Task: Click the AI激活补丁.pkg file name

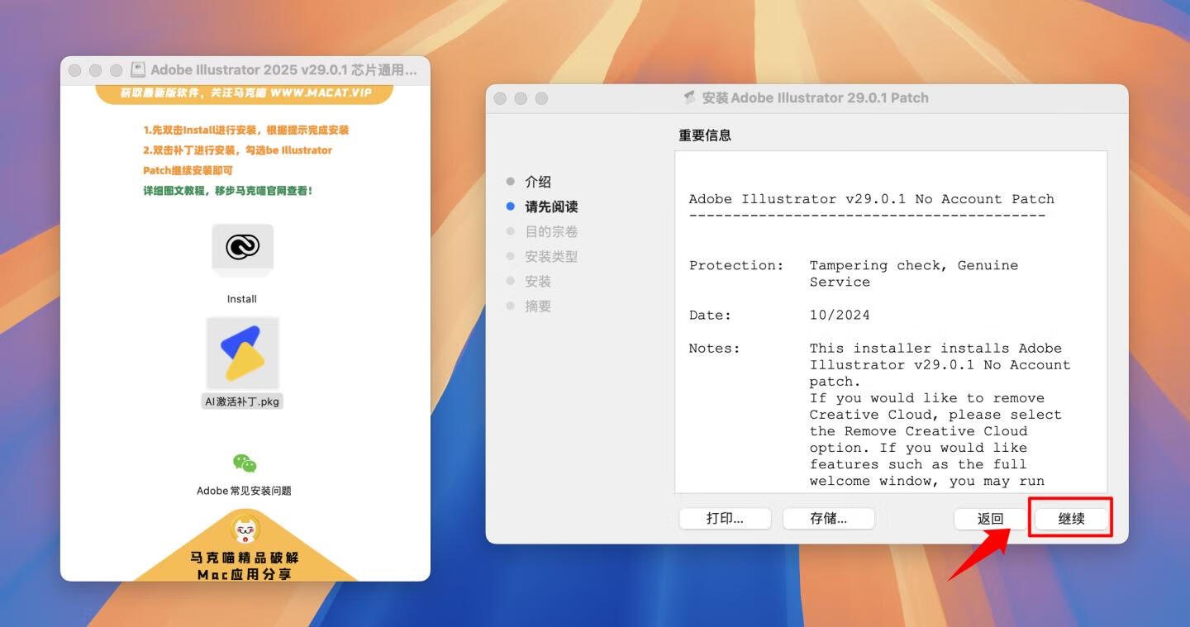Action: point(242,401)
